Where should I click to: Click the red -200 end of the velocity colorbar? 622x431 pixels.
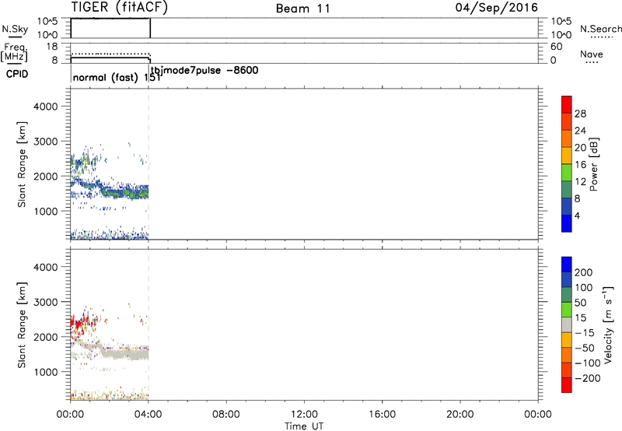[x=567, y=385]
